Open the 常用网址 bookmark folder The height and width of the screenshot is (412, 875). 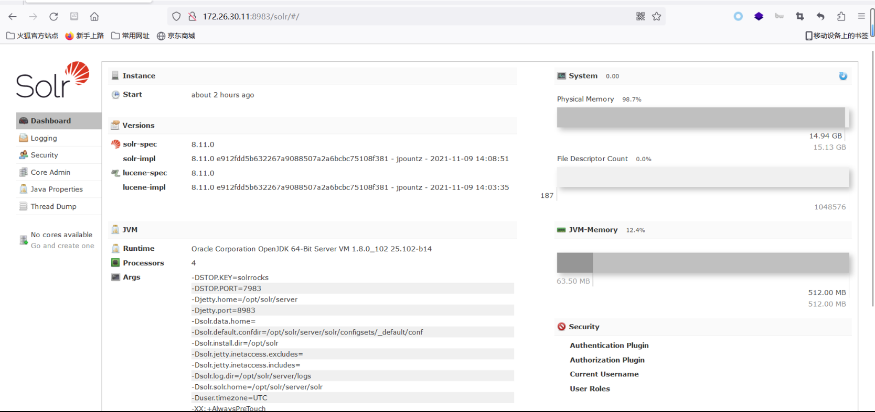130,36
